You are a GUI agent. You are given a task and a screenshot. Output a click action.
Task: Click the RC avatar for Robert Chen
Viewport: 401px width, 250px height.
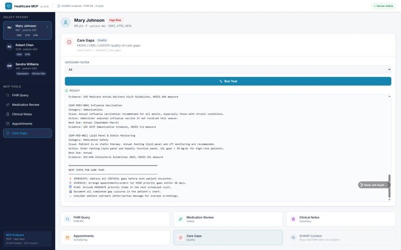pos(9,47)
